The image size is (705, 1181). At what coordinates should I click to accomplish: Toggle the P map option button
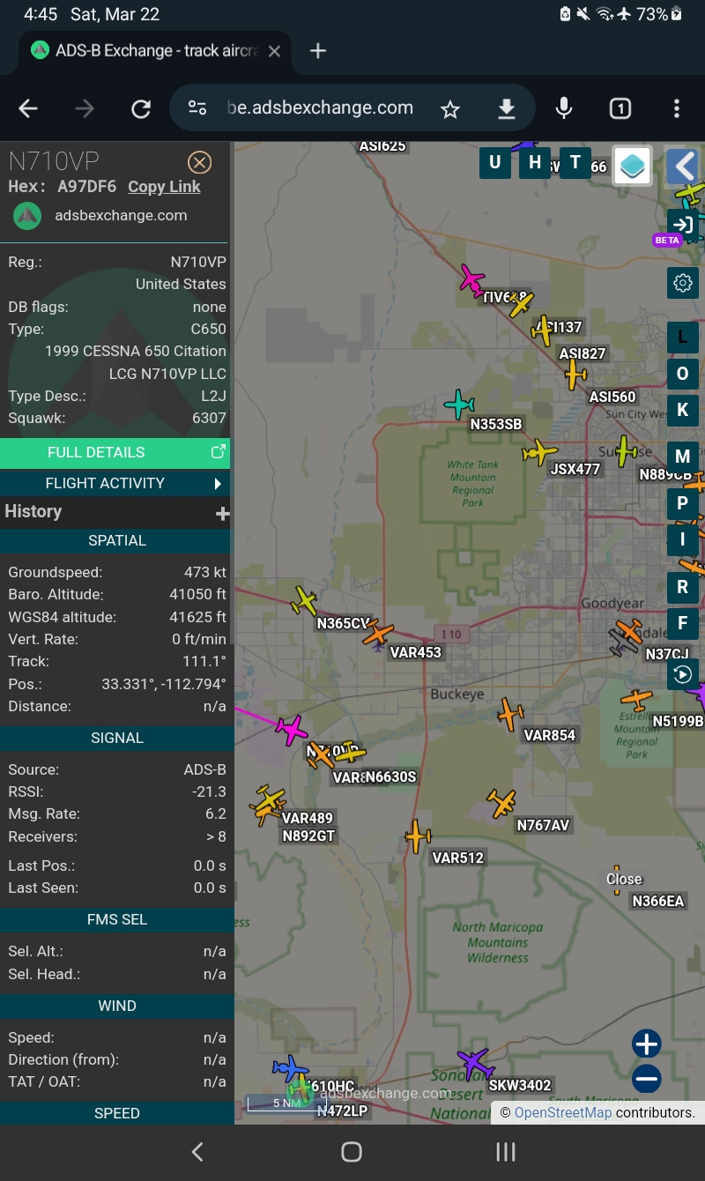[x=683, y=502]
